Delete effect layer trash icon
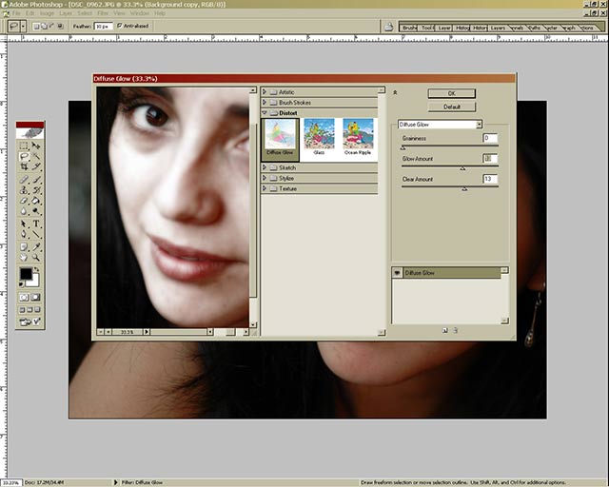 coord(455,330)
